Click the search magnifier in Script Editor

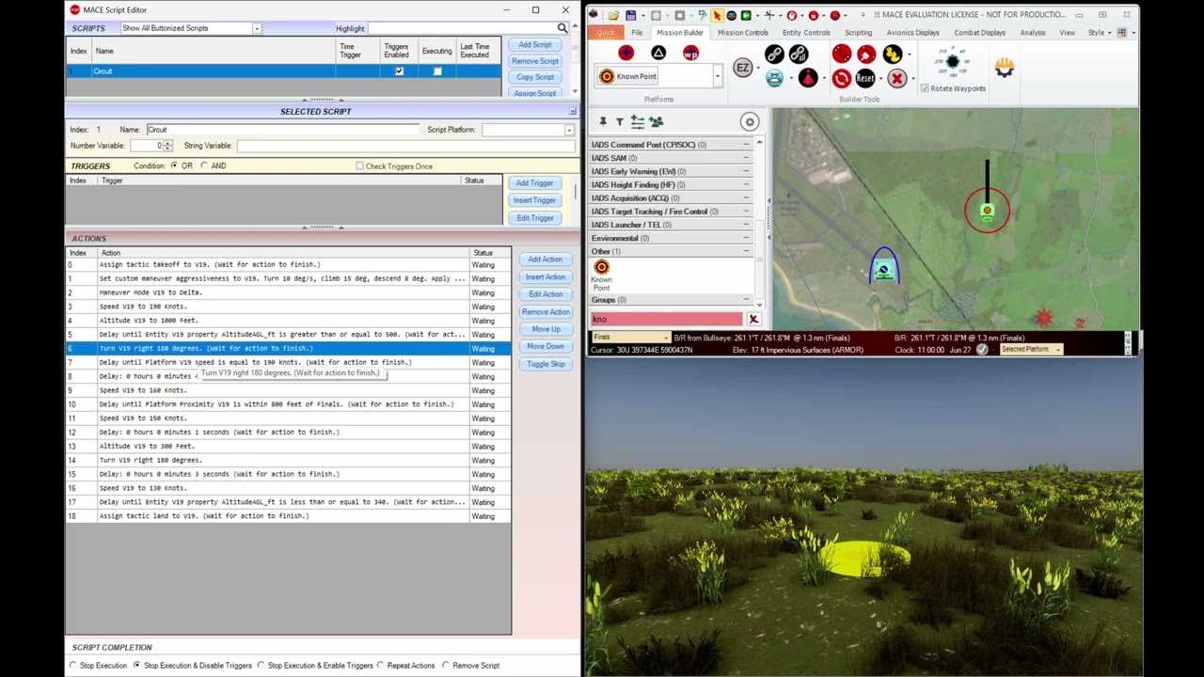(x=562, y=28)
